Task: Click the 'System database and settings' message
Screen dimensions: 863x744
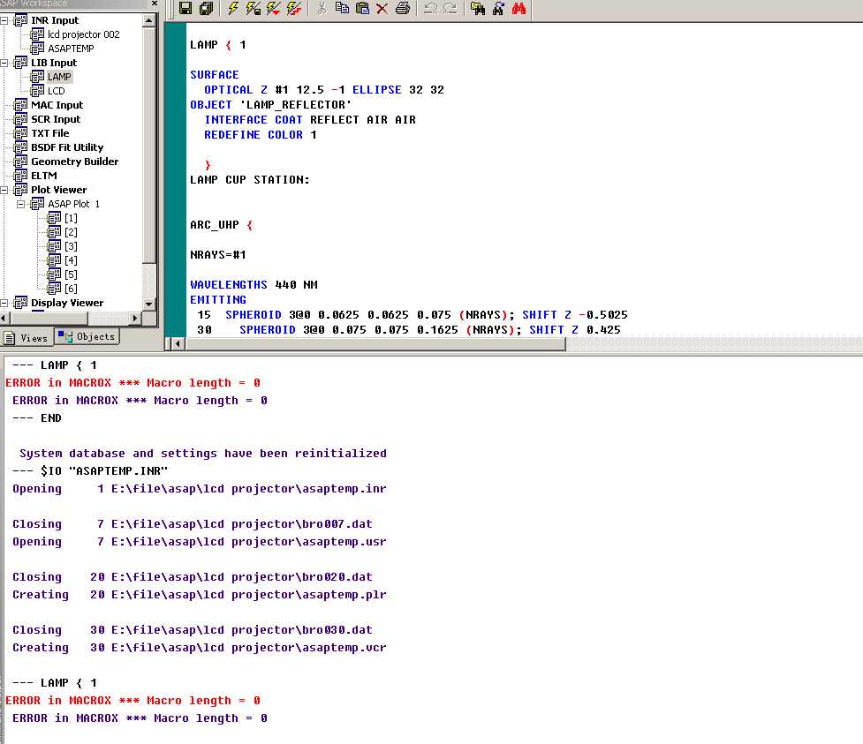Action: pyautogui.click(x=203, y=454)
